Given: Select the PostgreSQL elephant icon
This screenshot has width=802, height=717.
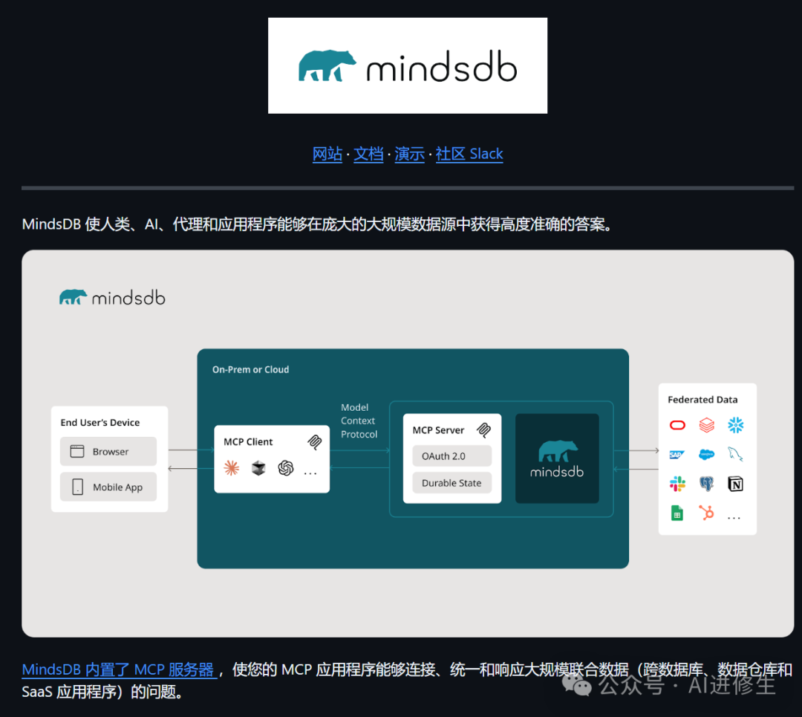Looking at the screenshot, I should (706, 483).
